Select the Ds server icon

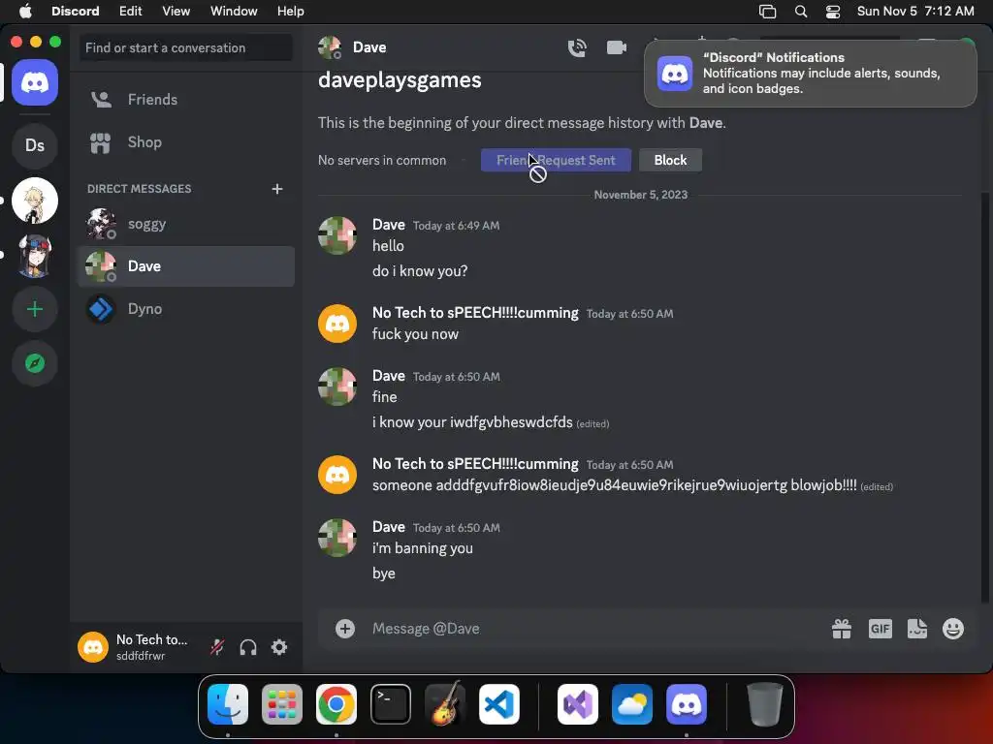[x=35, y=145]
